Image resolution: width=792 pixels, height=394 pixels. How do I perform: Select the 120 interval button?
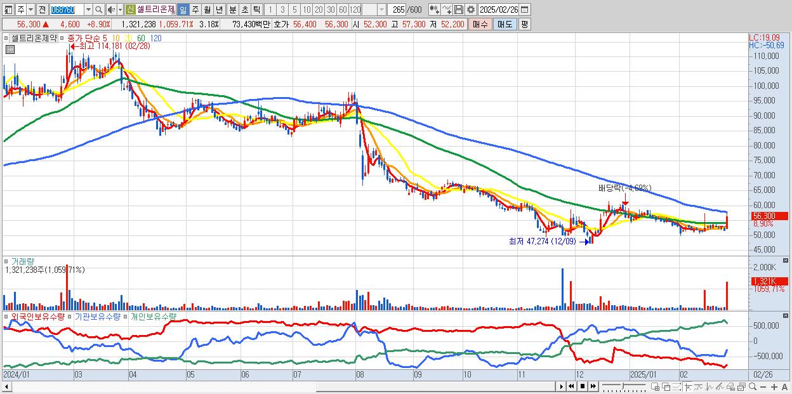pyautogui.click(x=355, y=10)
